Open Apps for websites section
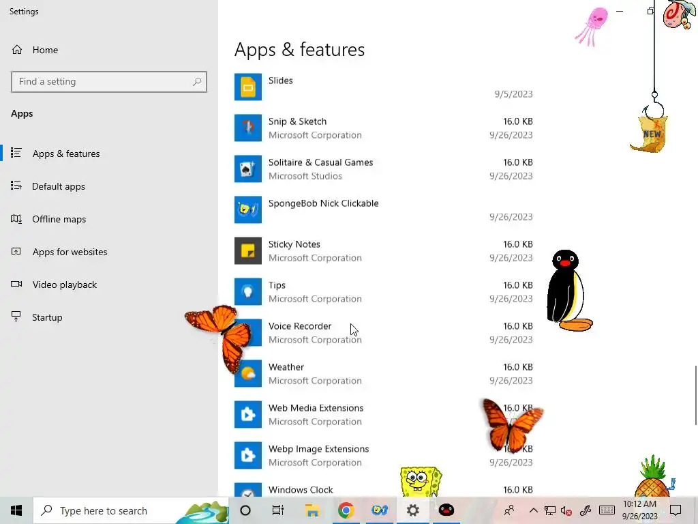Viewport: 698px width, 524px height. [109, 252]
